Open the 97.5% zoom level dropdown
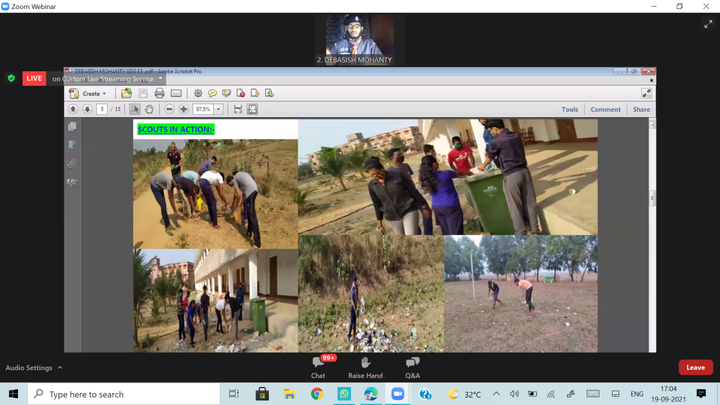720x405 pixels. click(x=218, y=109)
